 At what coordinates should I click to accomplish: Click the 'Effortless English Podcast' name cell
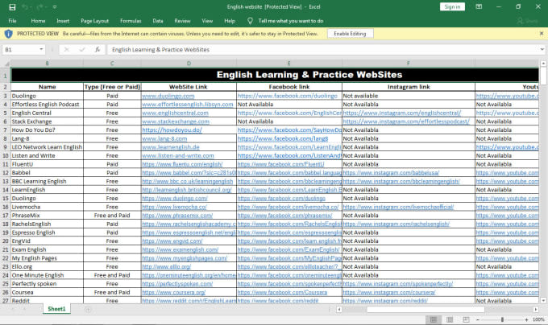coord(48,105)
